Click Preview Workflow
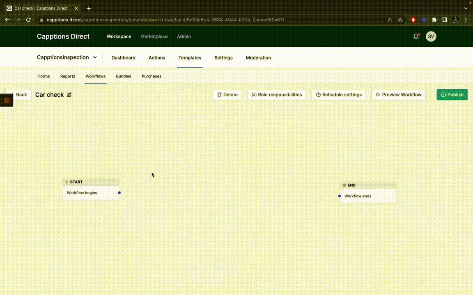473x295 pixels. coord(399,95)
